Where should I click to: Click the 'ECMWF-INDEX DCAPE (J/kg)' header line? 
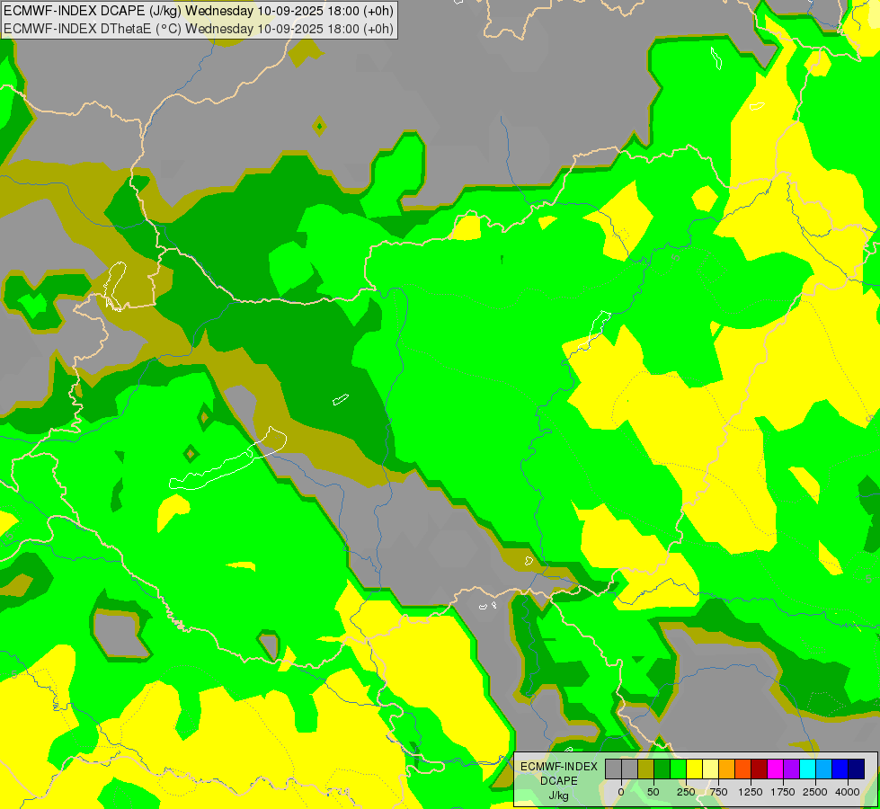(x=199, y=11)
